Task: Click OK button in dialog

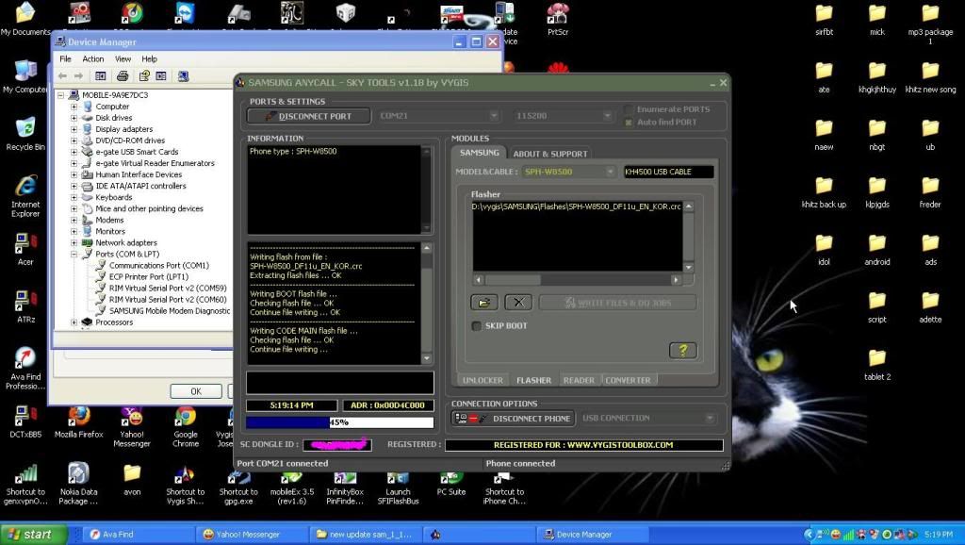Action: [x=196, y=391]
